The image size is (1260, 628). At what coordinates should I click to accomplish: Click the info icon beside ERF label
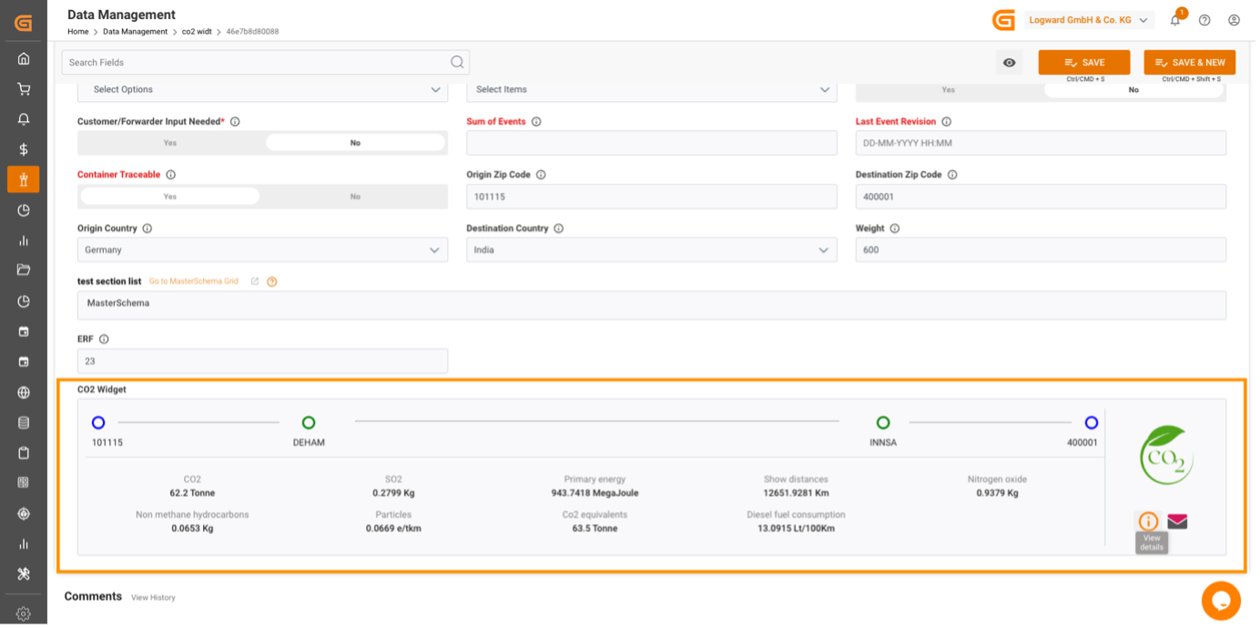(104, 339)
